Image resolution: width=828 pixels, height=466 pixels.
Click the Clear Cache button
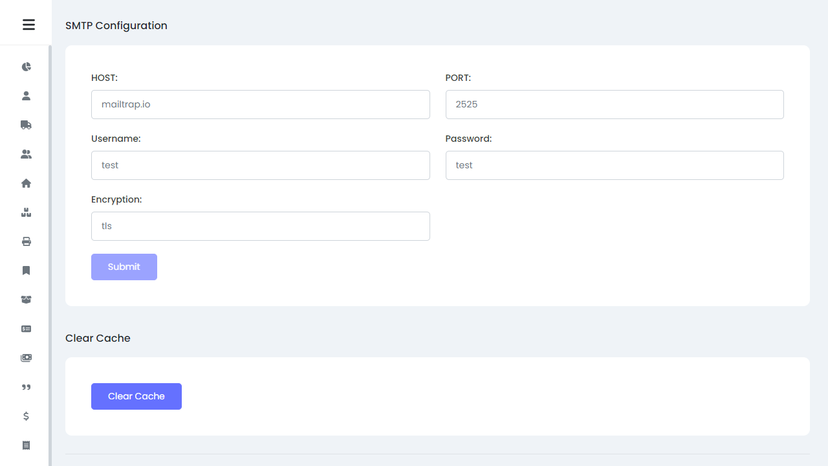tap(136, 396)
